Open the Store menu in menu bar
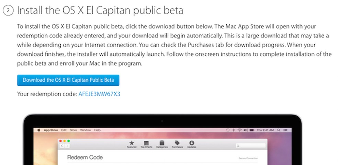338x165 pixels. click(73, 130)
